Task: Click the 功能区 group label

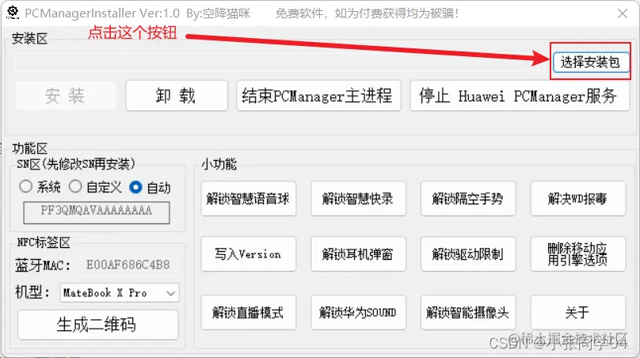Action: pyautogui.click(x=30, y=148)
